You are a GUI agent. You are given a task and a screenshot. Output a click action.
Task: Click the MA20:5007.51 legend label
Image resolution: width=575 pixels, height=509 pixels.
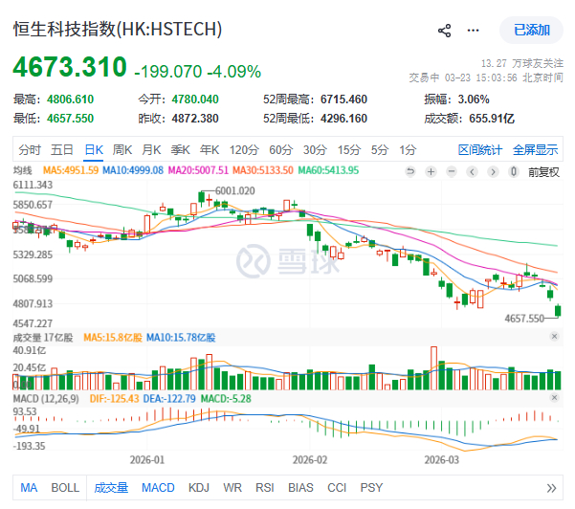198,170
